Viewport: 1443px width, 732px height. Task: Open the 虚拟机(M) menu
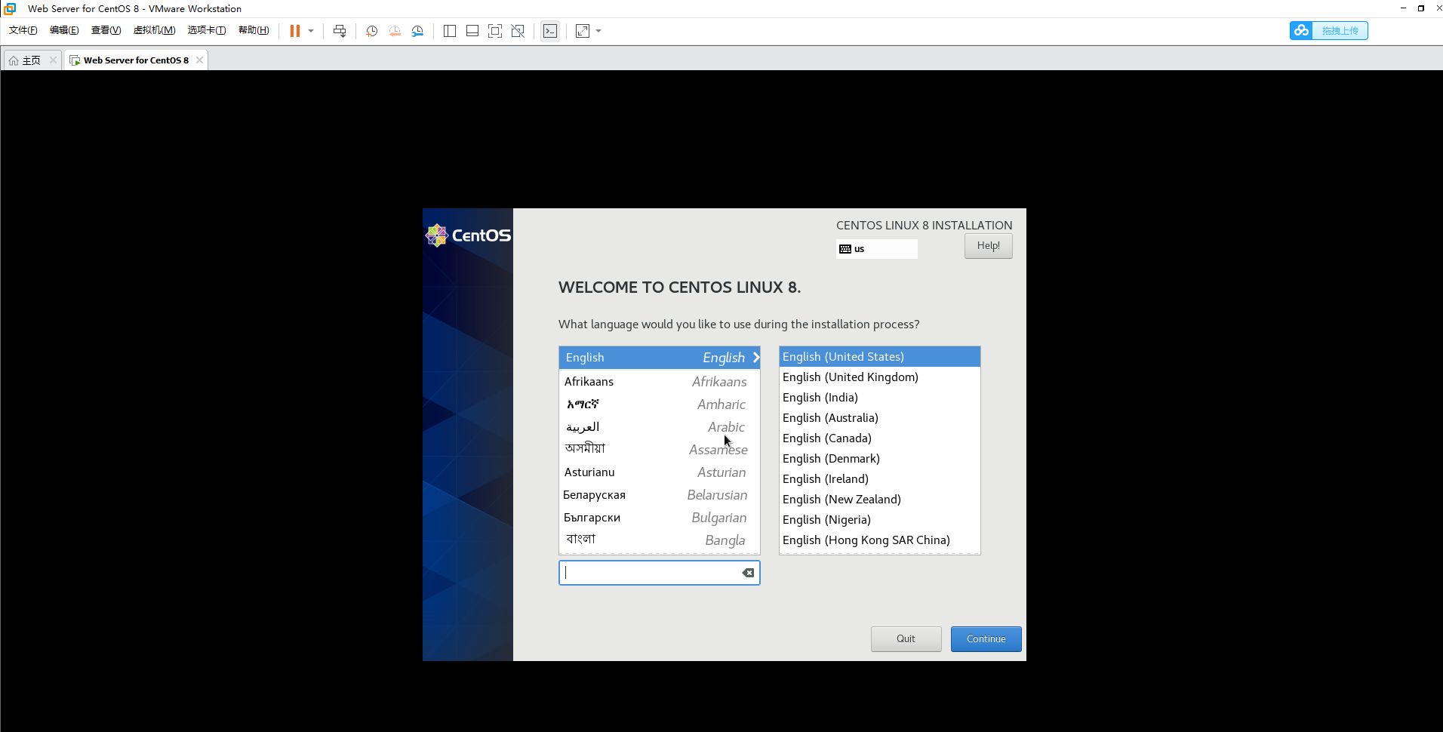coord(154,30)
